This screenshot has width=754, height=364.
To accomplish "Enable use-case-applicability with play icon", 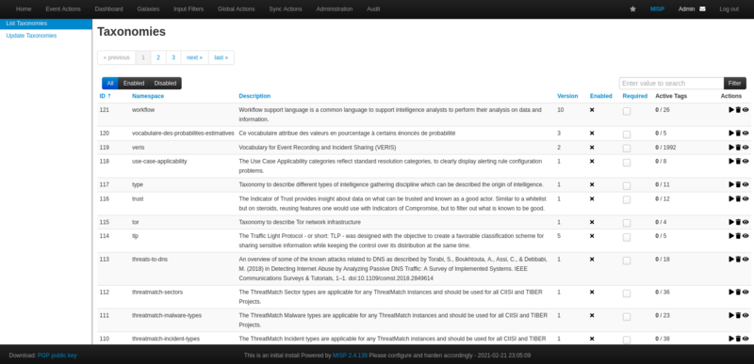I will click(x=731, y=161).
